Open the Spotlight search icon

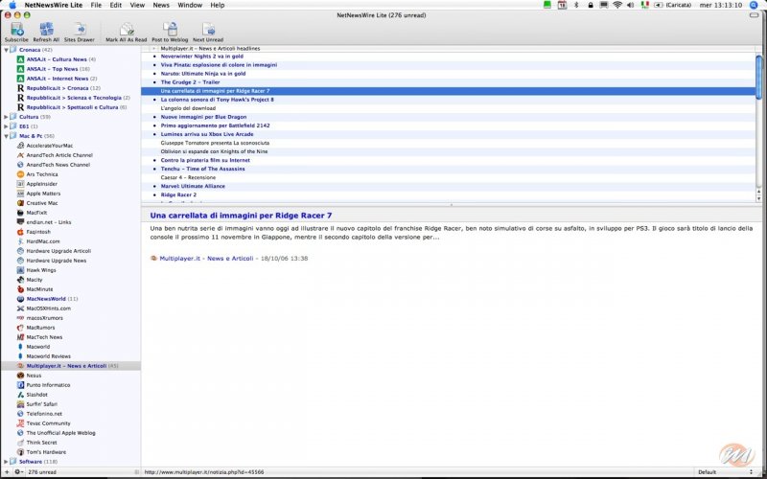[755, 5]
